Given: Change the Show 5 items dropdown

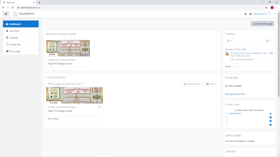Looking at the screenshot, I should [235, 67].
